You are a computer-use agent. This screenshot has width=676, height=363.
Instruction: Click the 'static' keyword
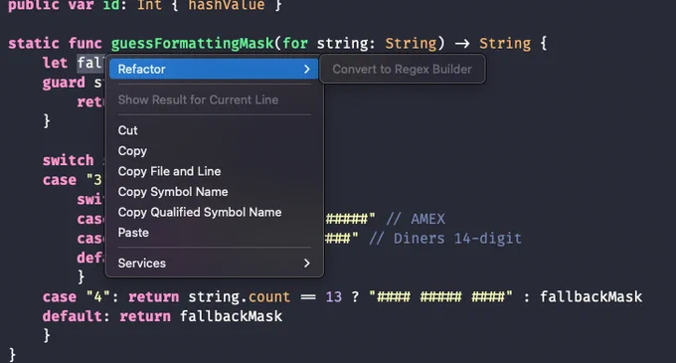(34, 43)
